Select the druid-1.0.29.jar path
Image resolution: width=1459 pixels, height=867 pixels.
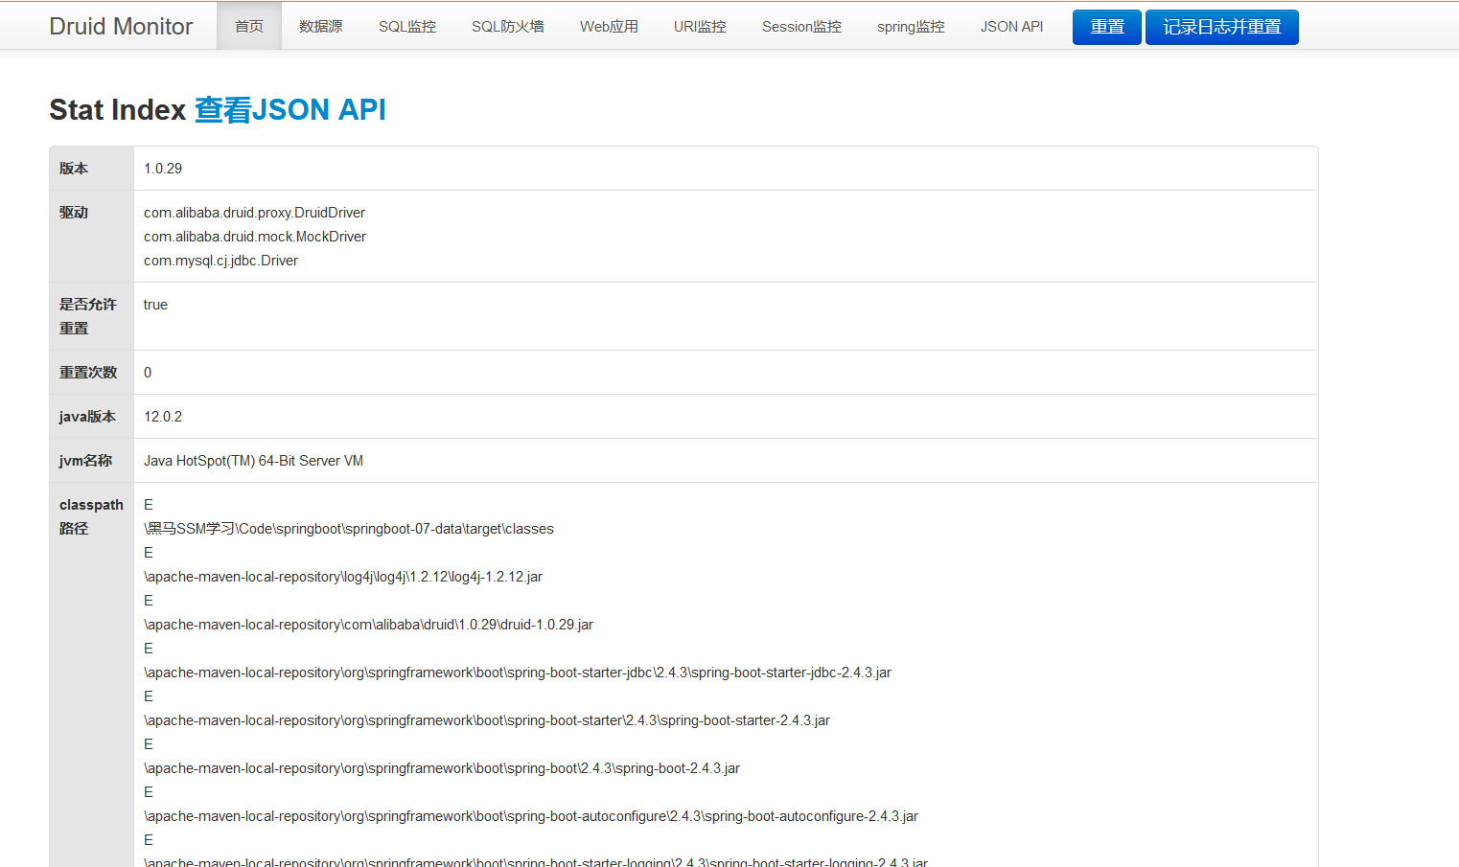(368, 625)
